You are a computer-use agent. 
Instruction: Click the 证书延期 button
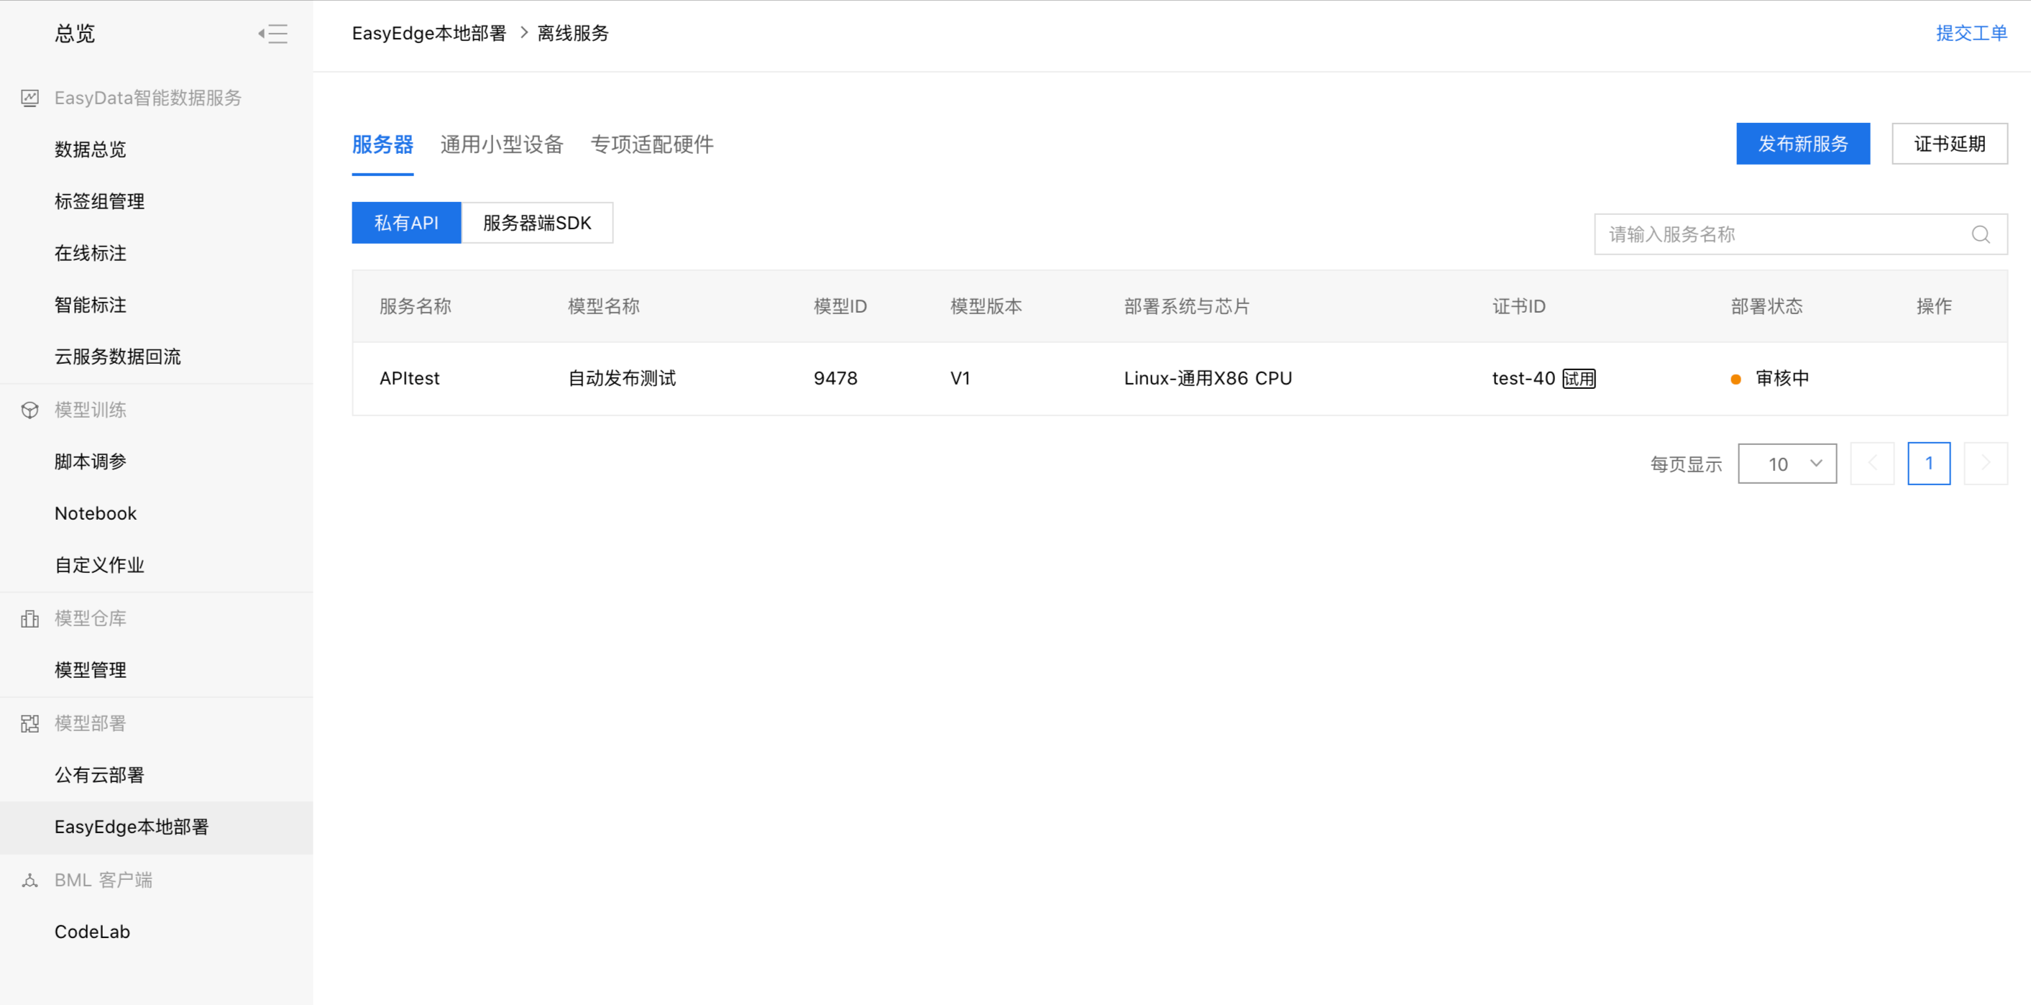[1949, 144]
